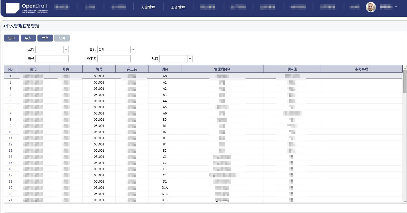
Task: Click the 查询 button
Action: click(12, 38)
